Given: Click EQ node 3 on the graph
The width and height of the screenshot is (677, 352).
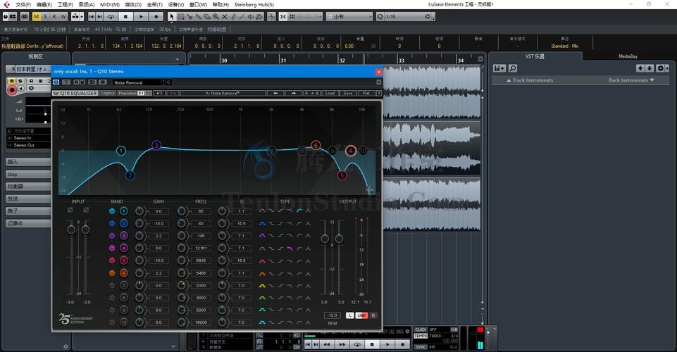Looking at the screenshot, I should coord(156,145).
